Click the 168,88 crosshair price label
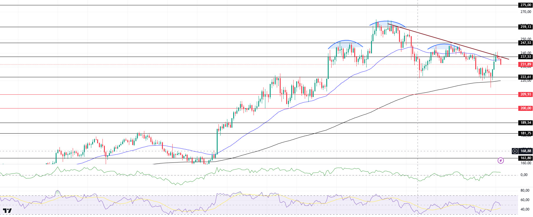This screenshot has width=533, height=217. pos(525,151)
